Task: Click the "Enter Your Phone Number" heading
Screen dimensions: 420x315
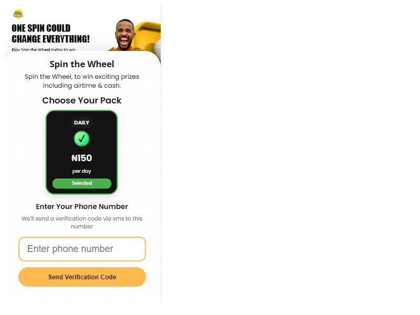Action: pyautogui.click(x=82, y=206)
